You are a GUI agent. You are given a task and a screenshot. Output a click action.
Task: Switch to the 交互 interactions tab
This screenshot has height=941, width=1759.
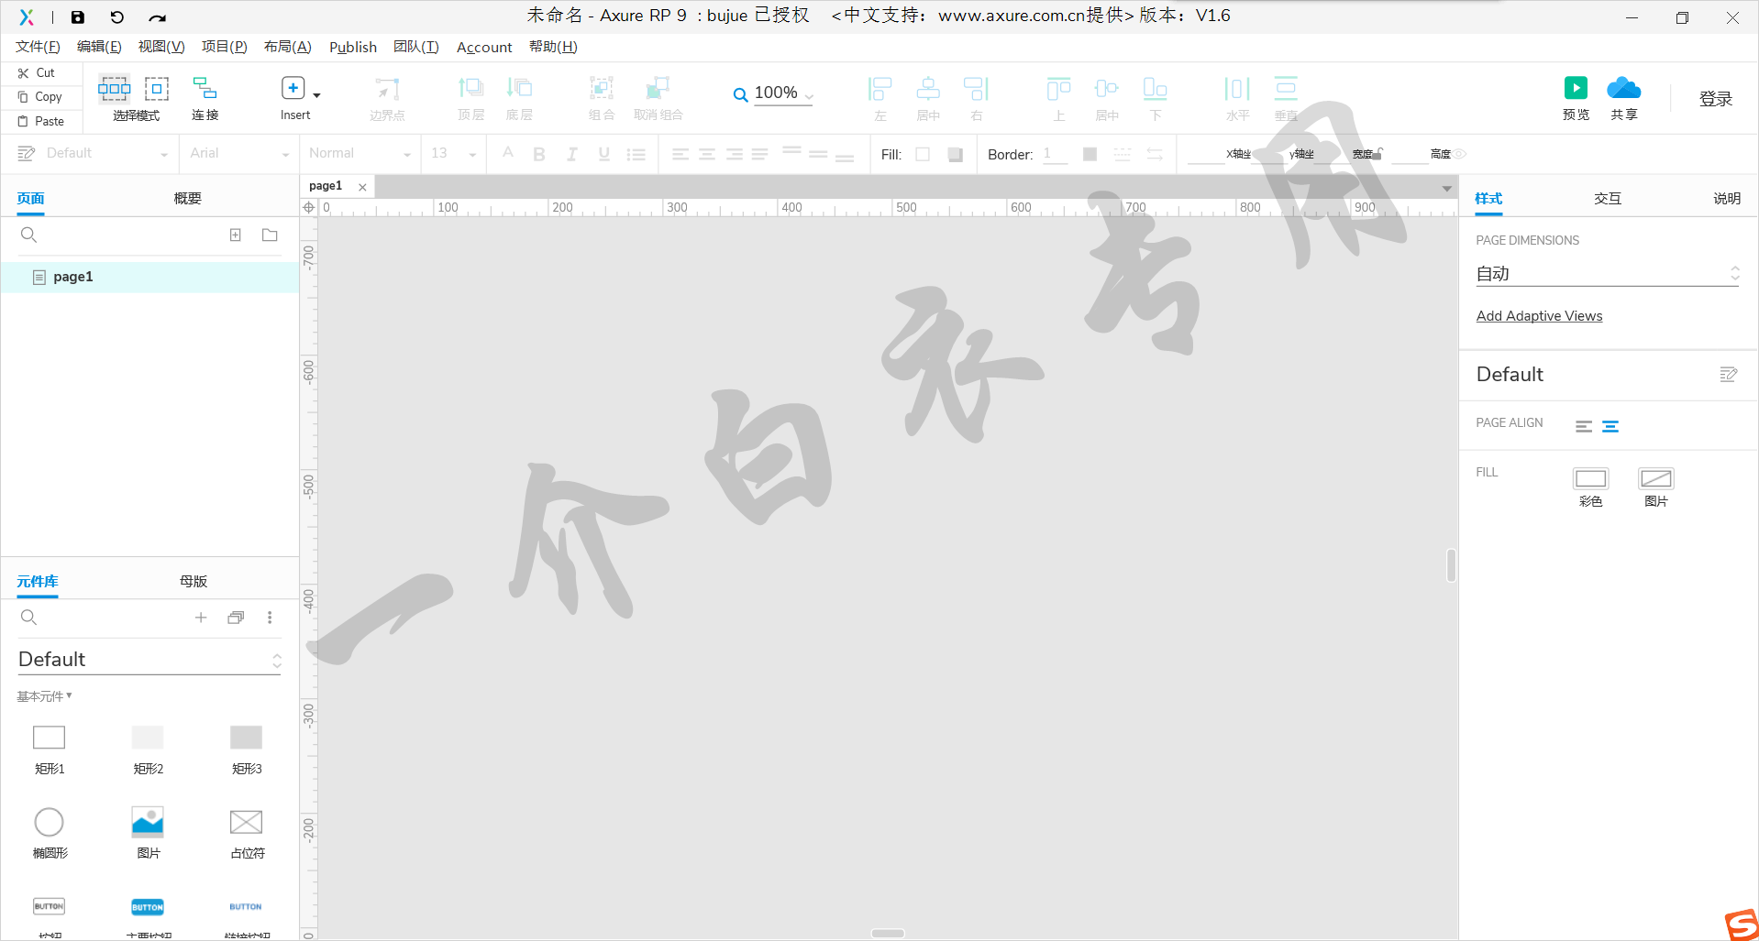point(1608,199)
